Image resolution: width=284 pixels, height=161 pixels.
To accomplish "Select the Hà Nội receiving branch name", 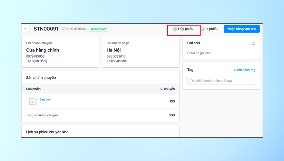I will tap(114, 50).
